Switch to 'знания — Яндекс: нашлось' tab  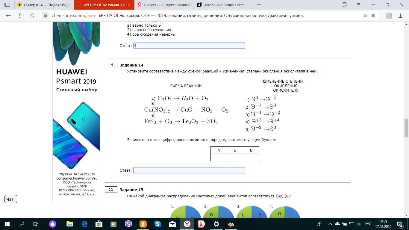pyautogui.click(x=164, y=5)
